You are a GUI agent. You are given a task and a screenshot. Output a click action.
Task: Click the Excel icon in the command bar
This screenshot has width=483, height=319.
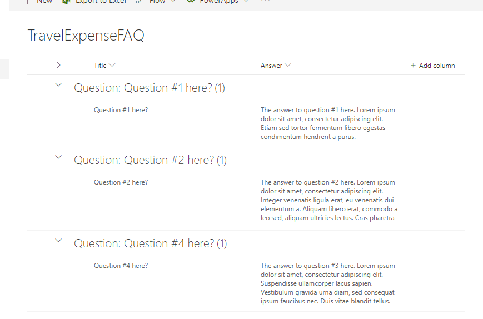tap(67, 2)
